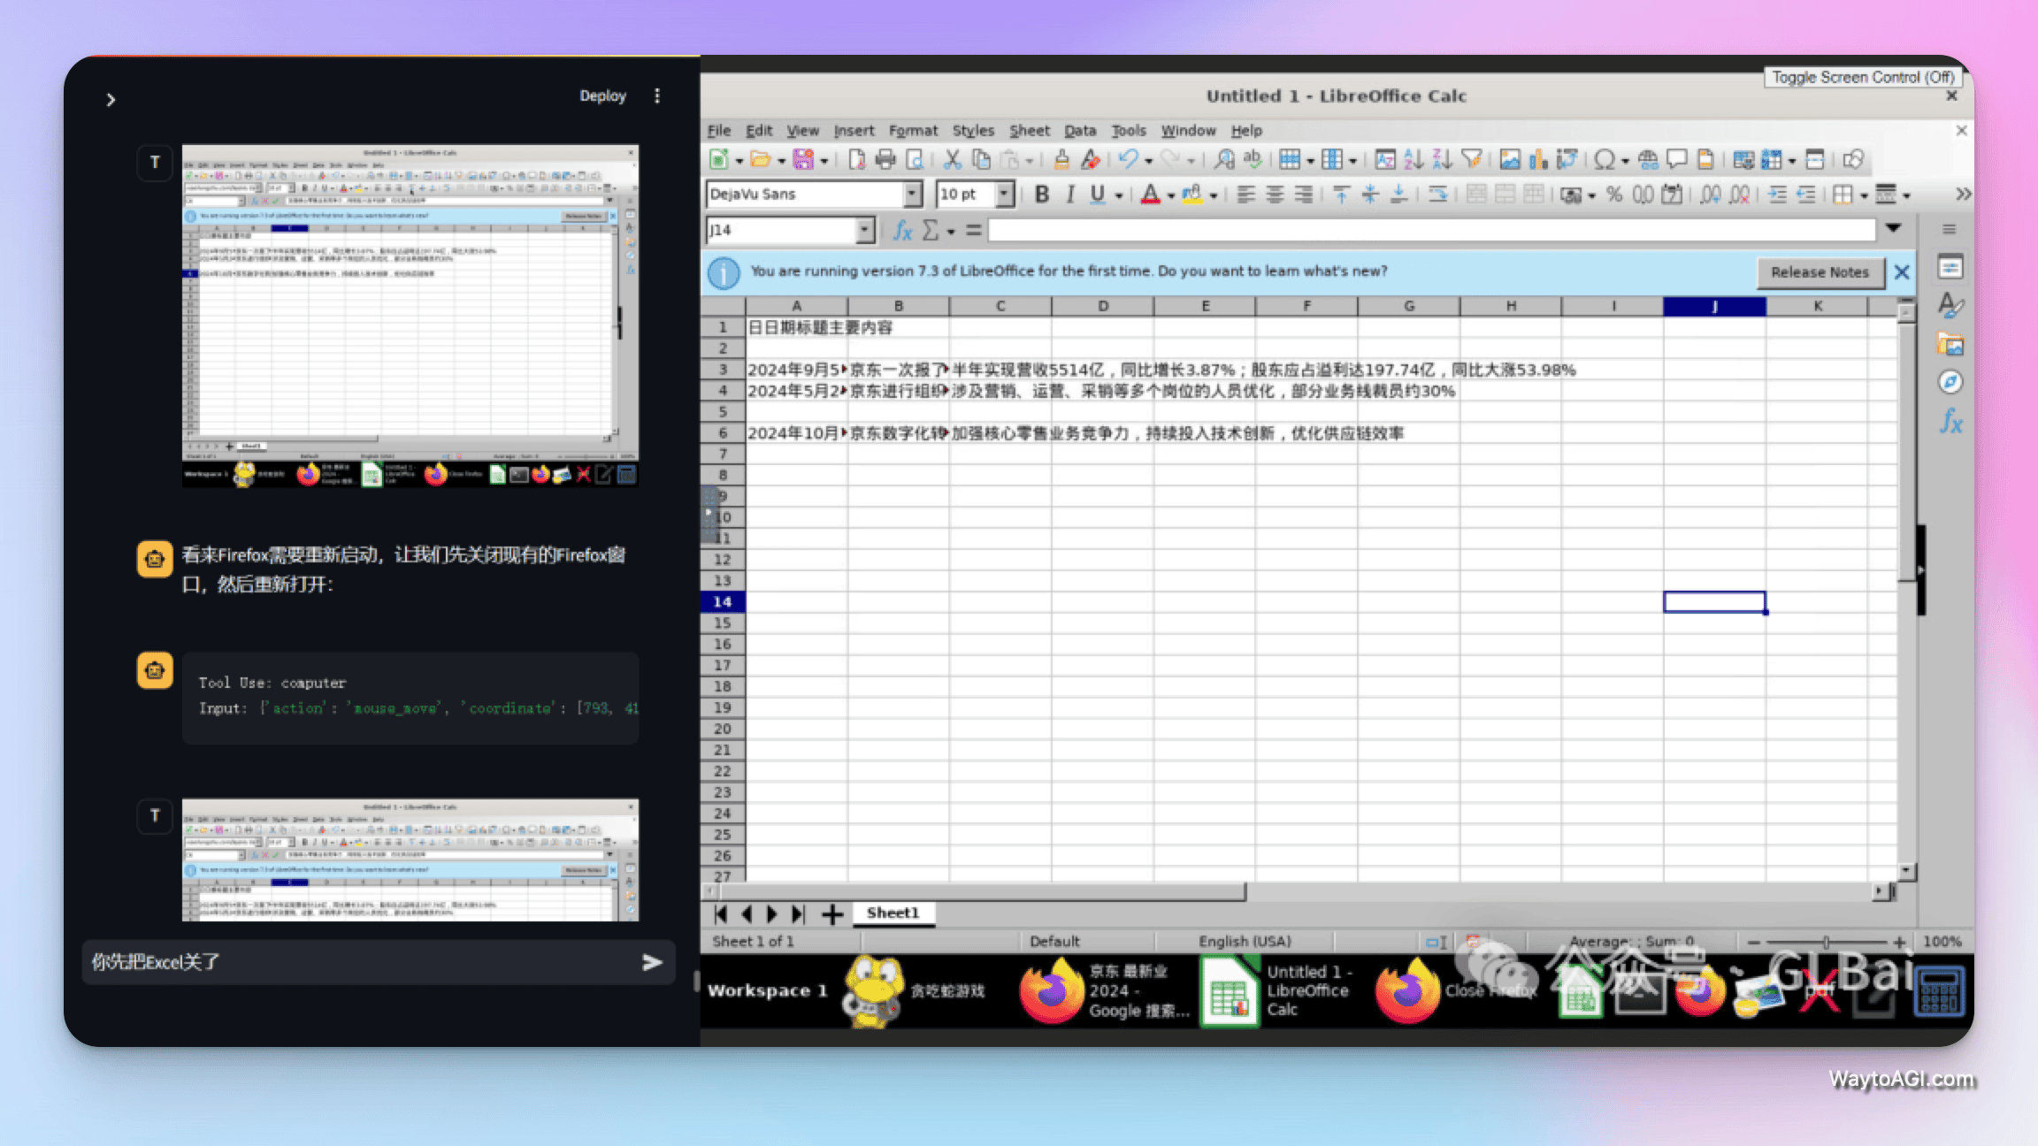Click the Release Notes button

[1820, 272]
